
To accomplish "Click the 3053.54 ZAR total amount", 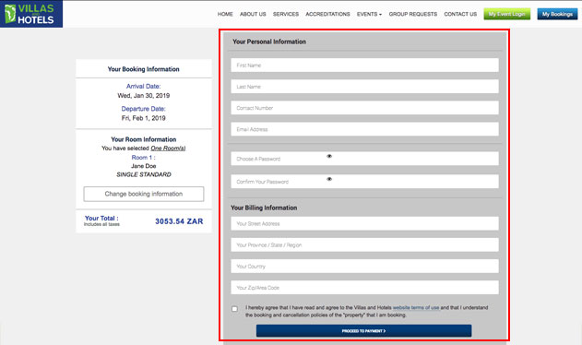I will pos(179,221).
